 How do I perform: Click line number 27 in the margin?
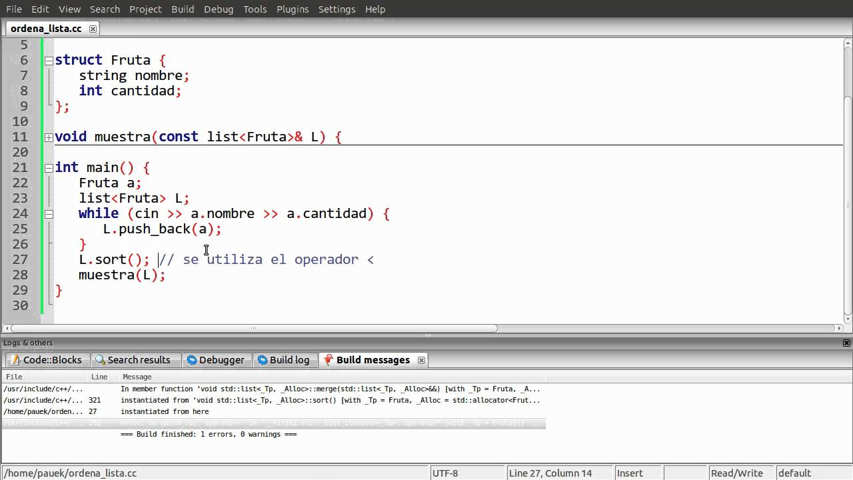point(20,259)
